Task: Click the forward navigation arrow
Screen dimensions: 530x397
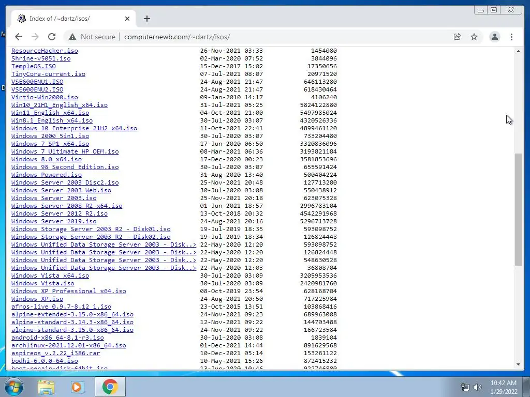Action: (x=35, y=37)
